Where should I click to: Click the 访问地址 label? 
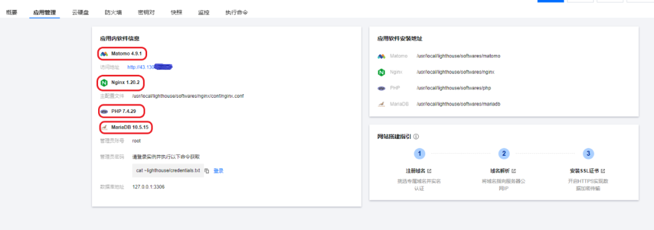pyautogui.click(x=110, y=67)
